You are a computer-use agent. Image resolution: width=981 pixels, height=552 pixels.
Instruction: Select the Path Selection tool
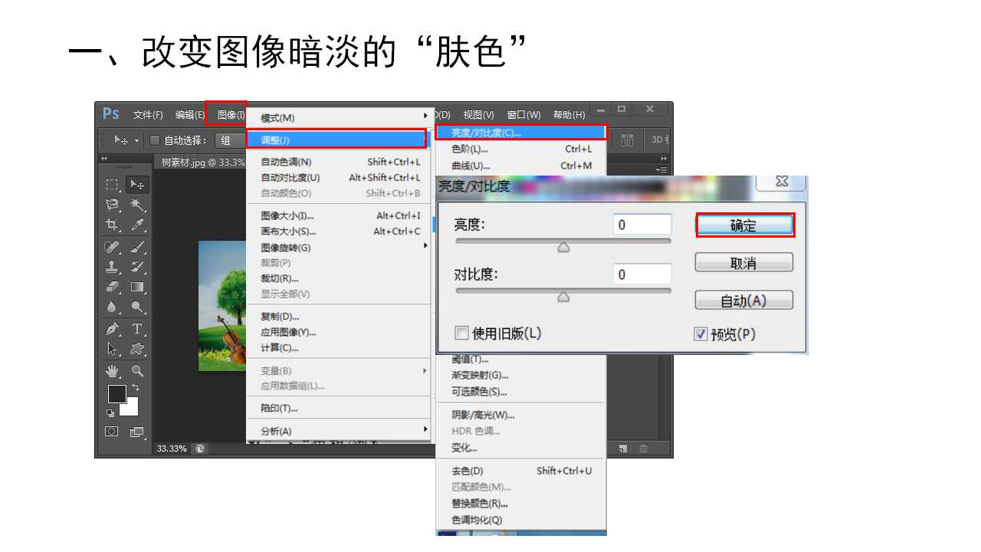tap(113, 349)
